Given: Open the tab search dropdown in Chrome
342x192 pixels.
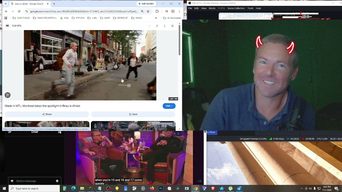Looking at the screenshot, I should (6, 4).
